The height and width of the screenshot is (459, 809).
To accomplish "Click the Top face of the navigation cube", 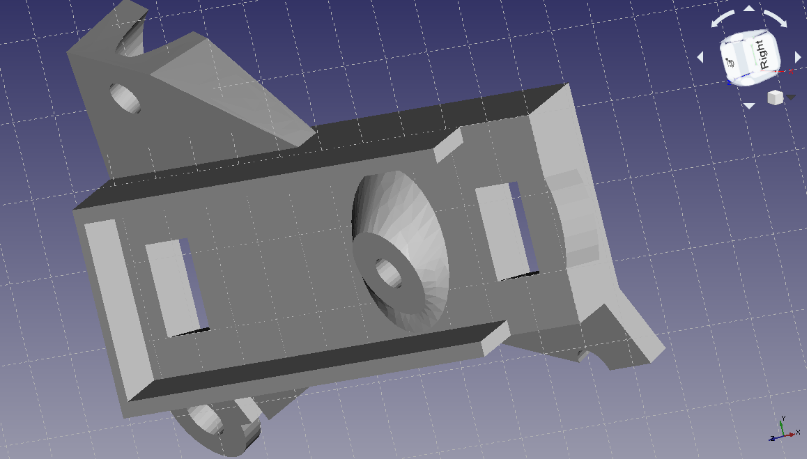I will (x=730, y=61).
